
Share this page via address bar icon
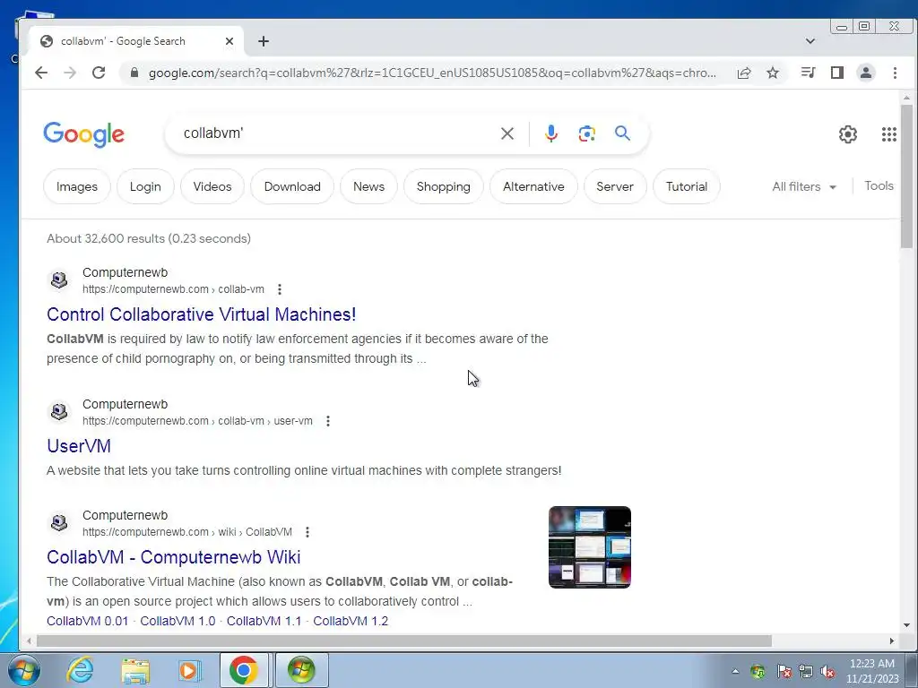[x=744, y=73]
